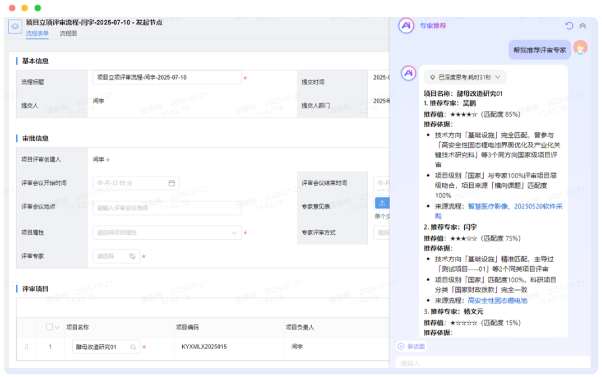Open the 高安全性固态锂电池 source link
Image resolution: width=602 pixels, height=377 pixels.
coord(497,301)
